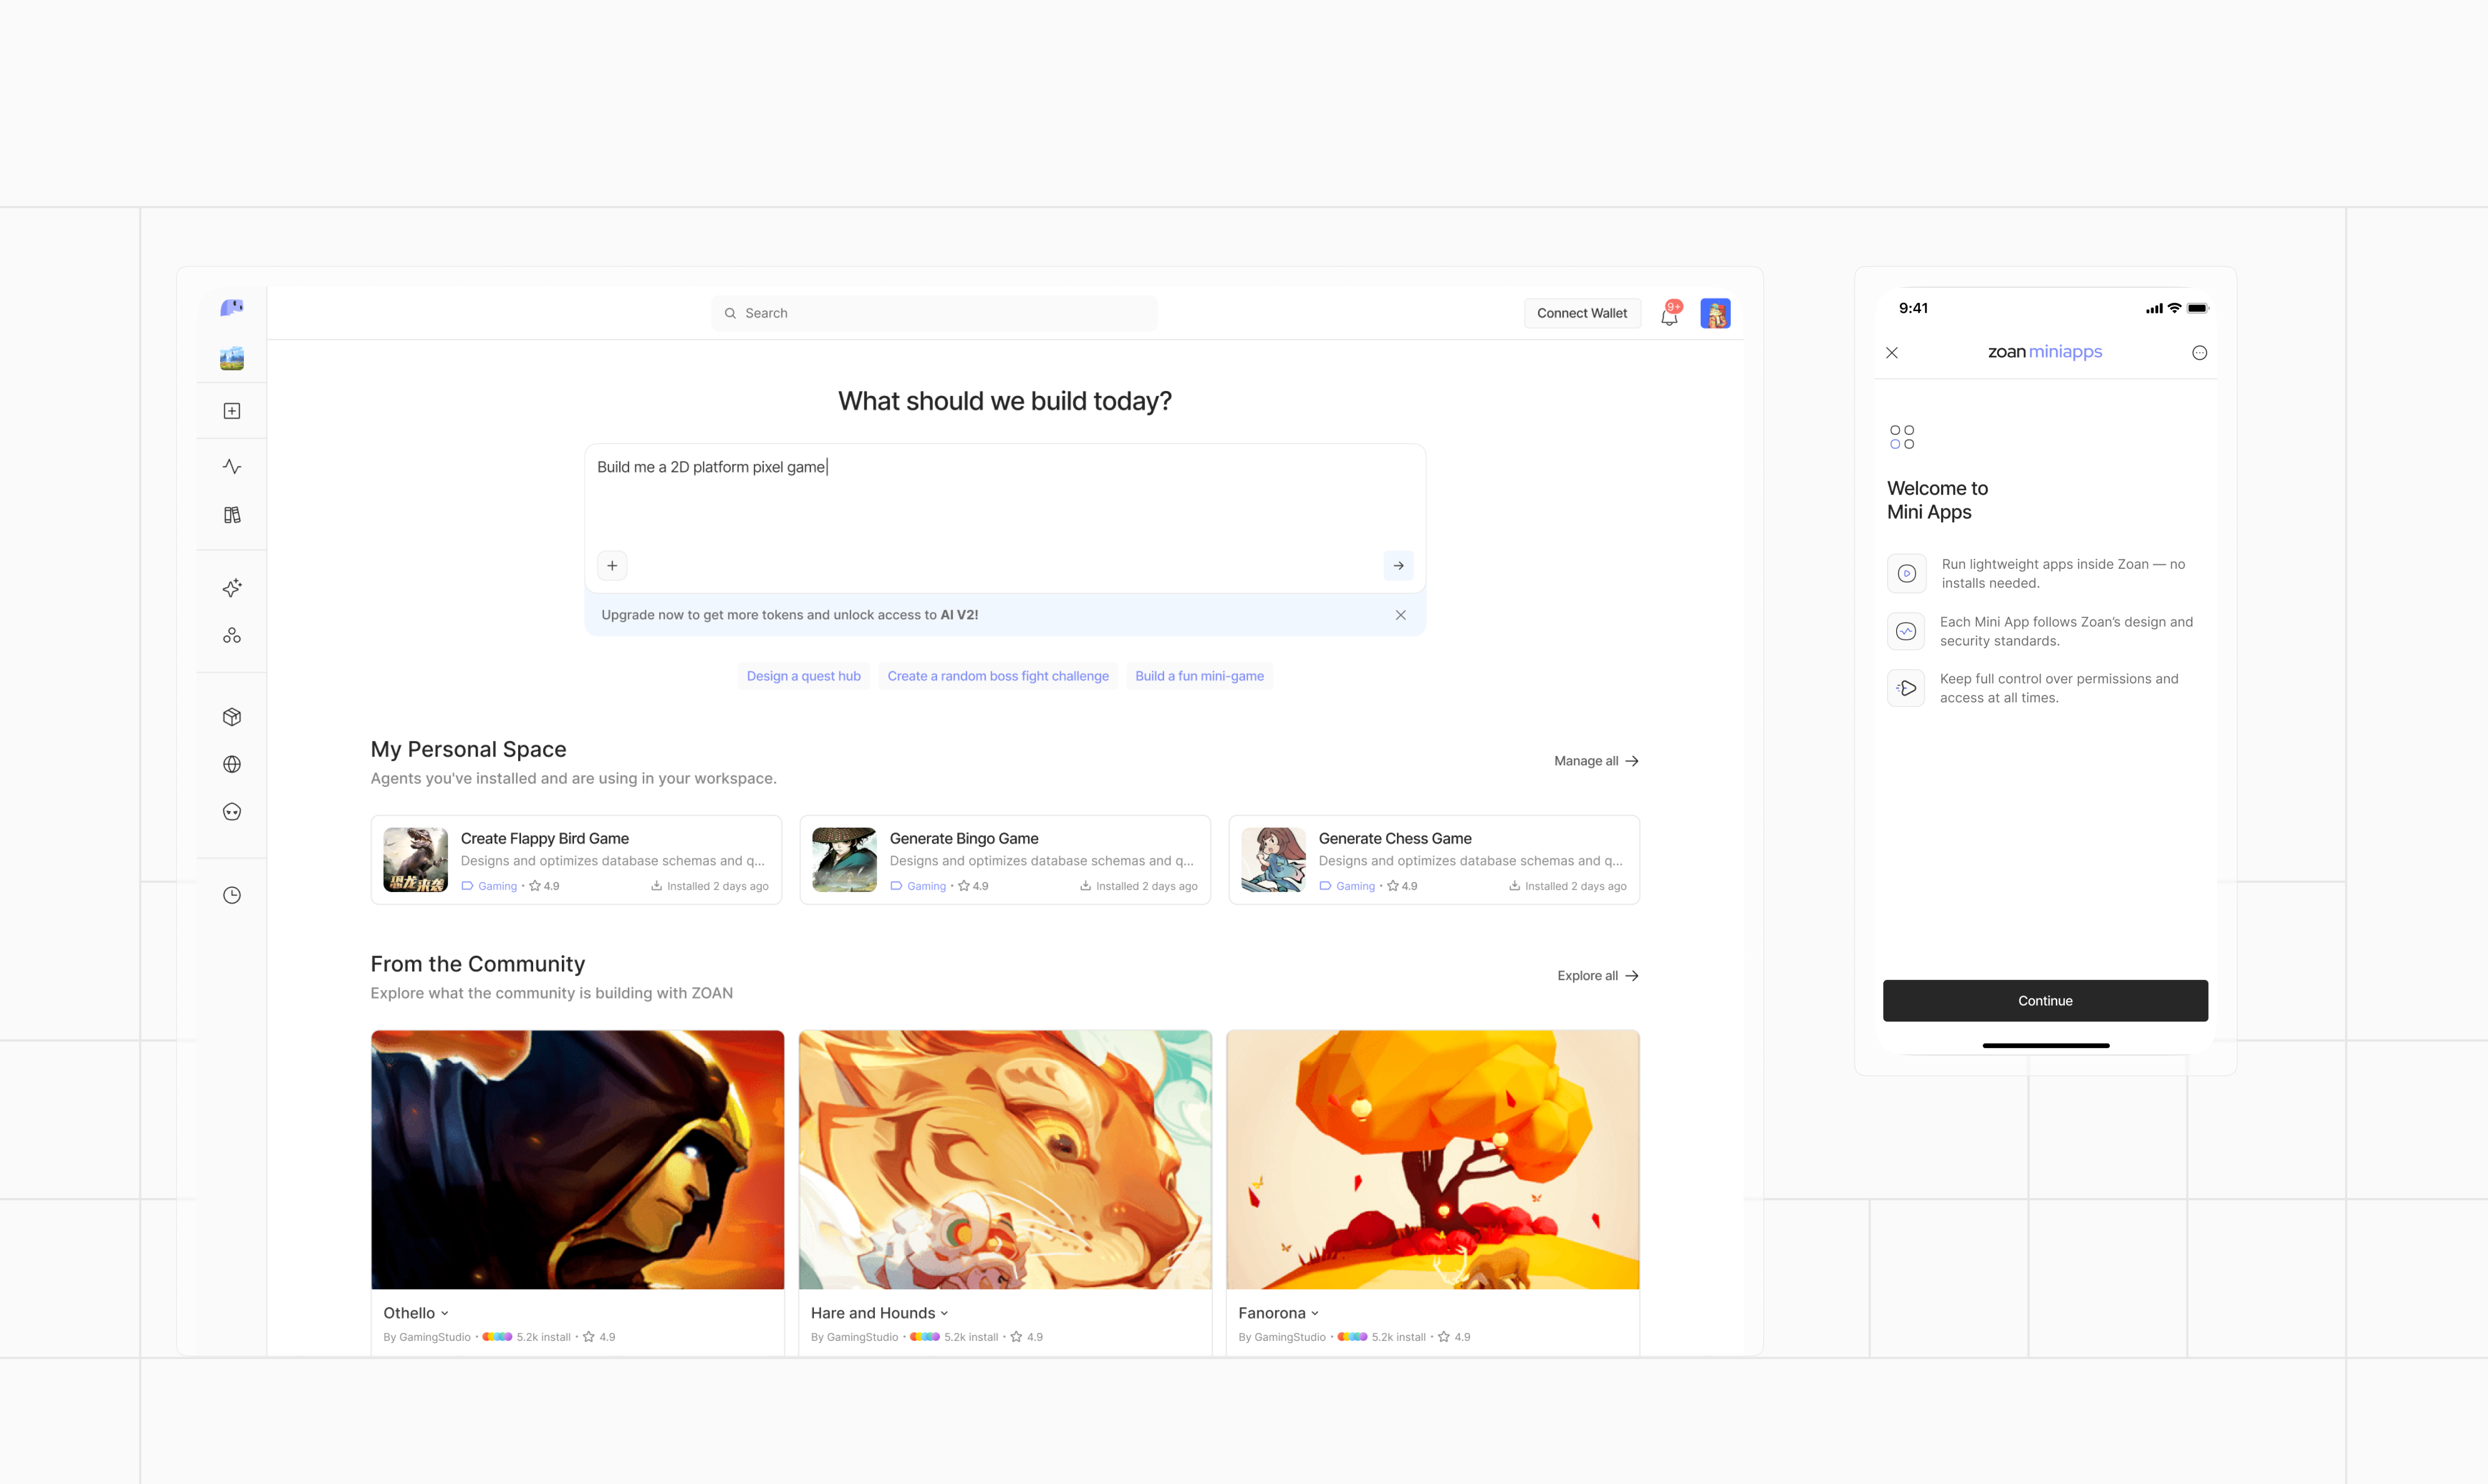Viewport: 2488px width, 1484px height.
Task: Expand the Fanorona dropdown chevron
Action: tap(1315, 1314)
